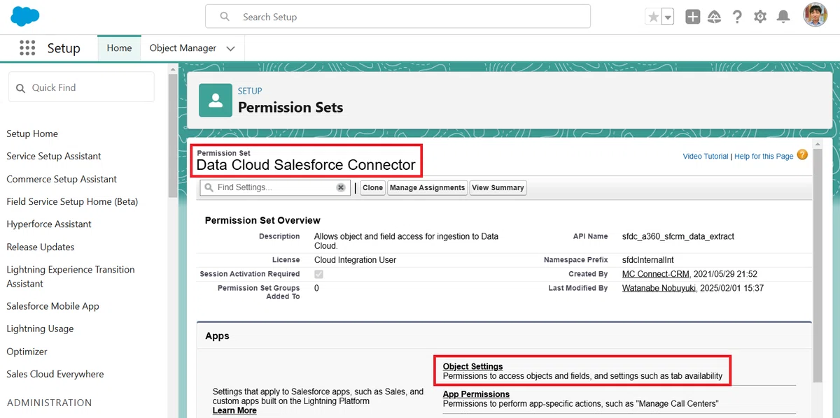Click the Session Activation Required checkbox
Image resolution: width=840 pixels, height=418 pixels.
pyautogui.click(x=318, y=274)
